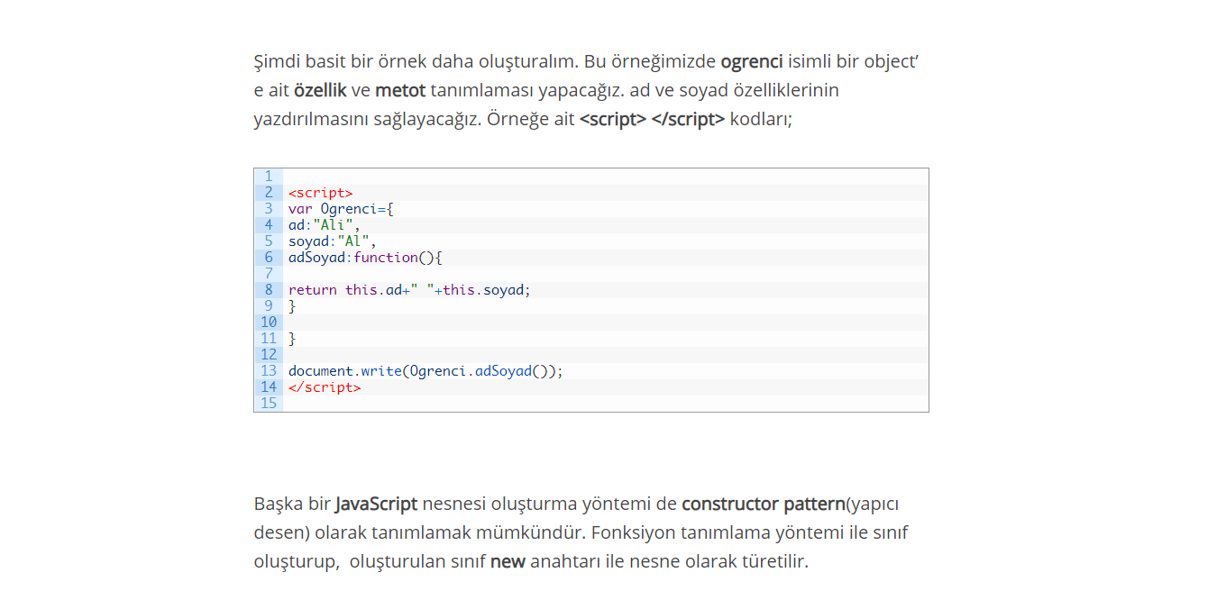Click the document.write(Ogrenci.adSoyad()); line
The height and width of the screenshot is (600, 1217).
(x=425, y=371)
